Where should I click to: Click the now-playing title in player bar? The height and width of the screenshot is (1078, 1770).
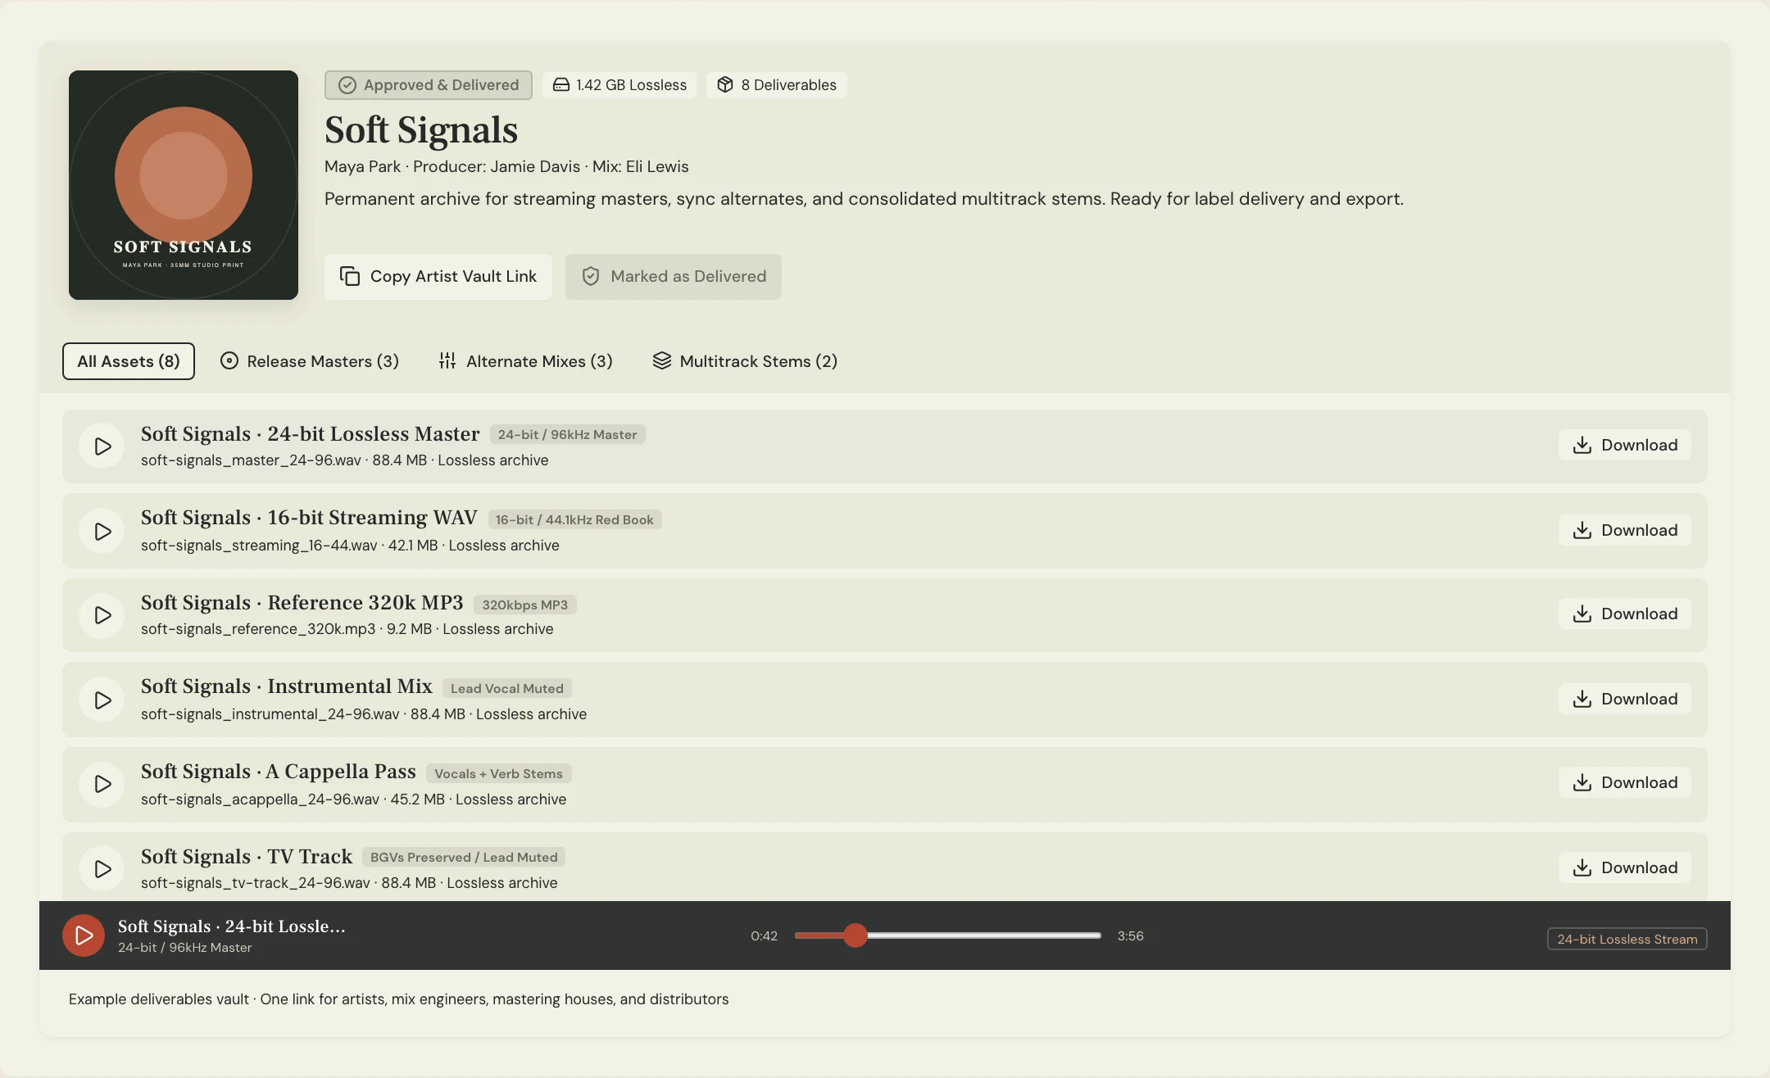pyautogui.click(x=232, y=926)
